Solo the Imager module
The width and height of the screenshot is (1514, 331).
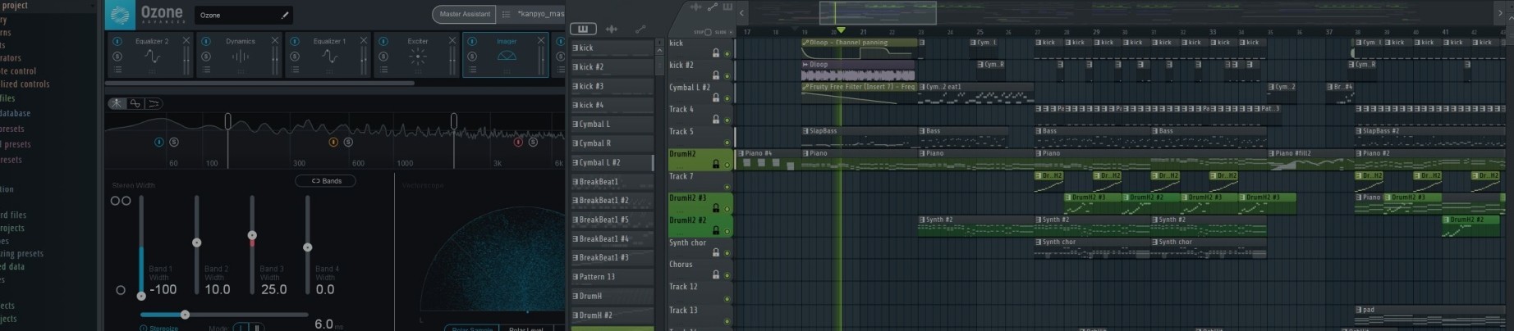click(x=472, y=57)
